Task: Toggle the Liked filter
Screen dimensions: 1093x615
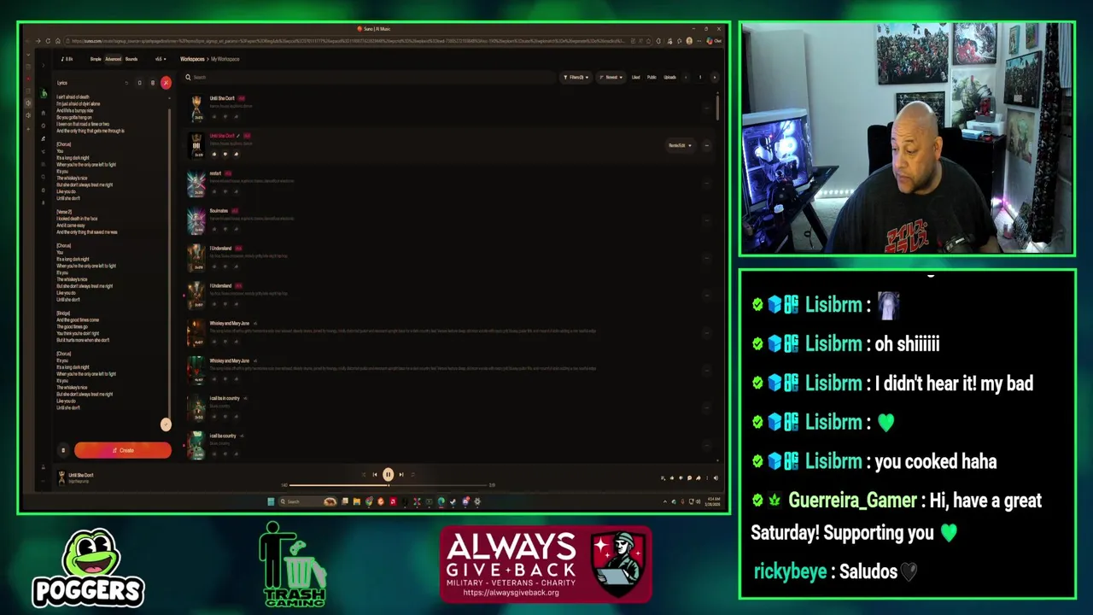Action: 635,77
